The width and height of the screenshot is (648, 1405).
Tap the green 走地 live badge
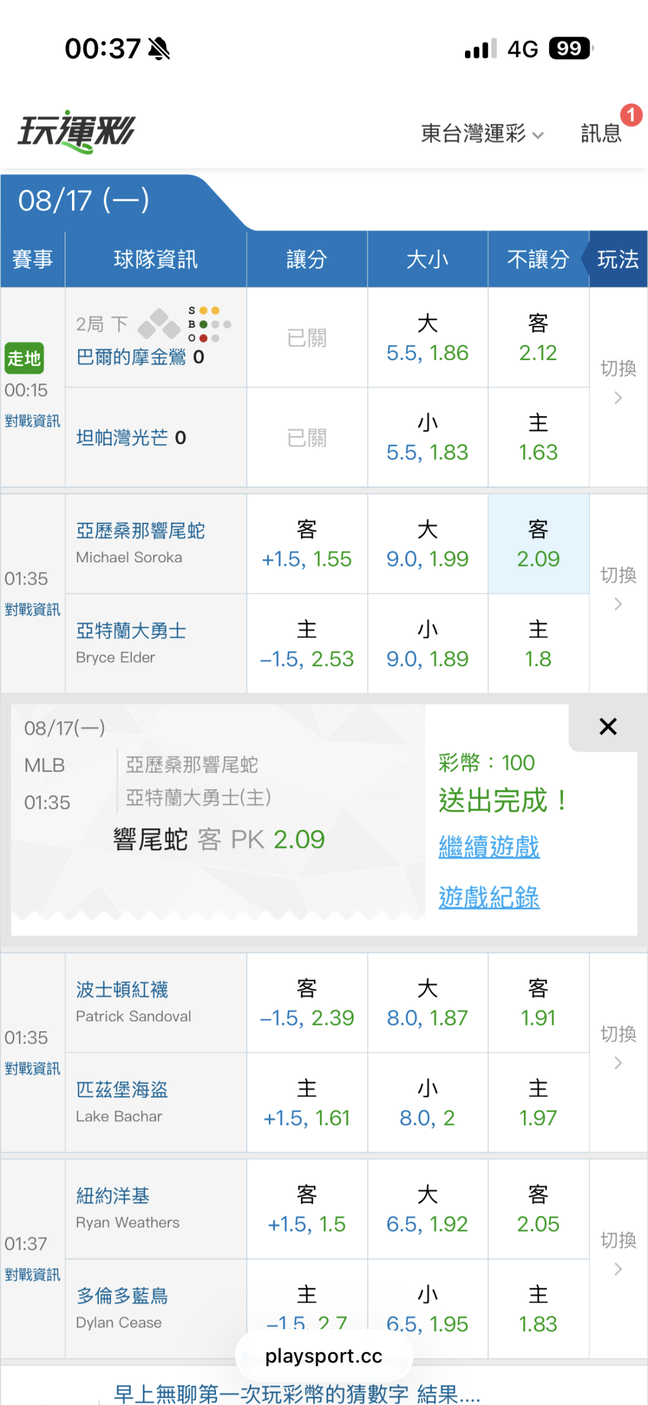coord(24,358)
